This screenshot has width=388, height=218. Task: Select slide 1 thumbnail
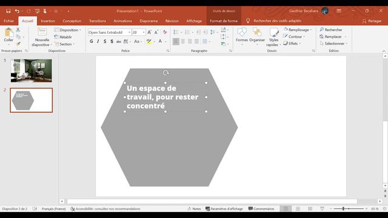[x=32, y=71]
